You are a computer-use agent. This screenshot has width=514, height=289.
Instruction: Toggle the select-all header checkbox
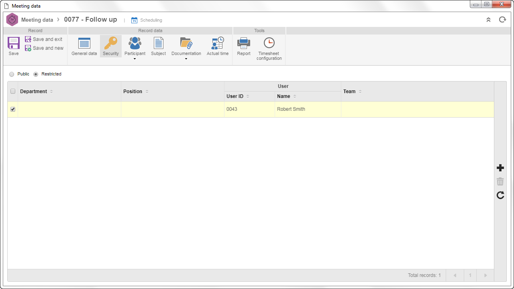point(13,92)
